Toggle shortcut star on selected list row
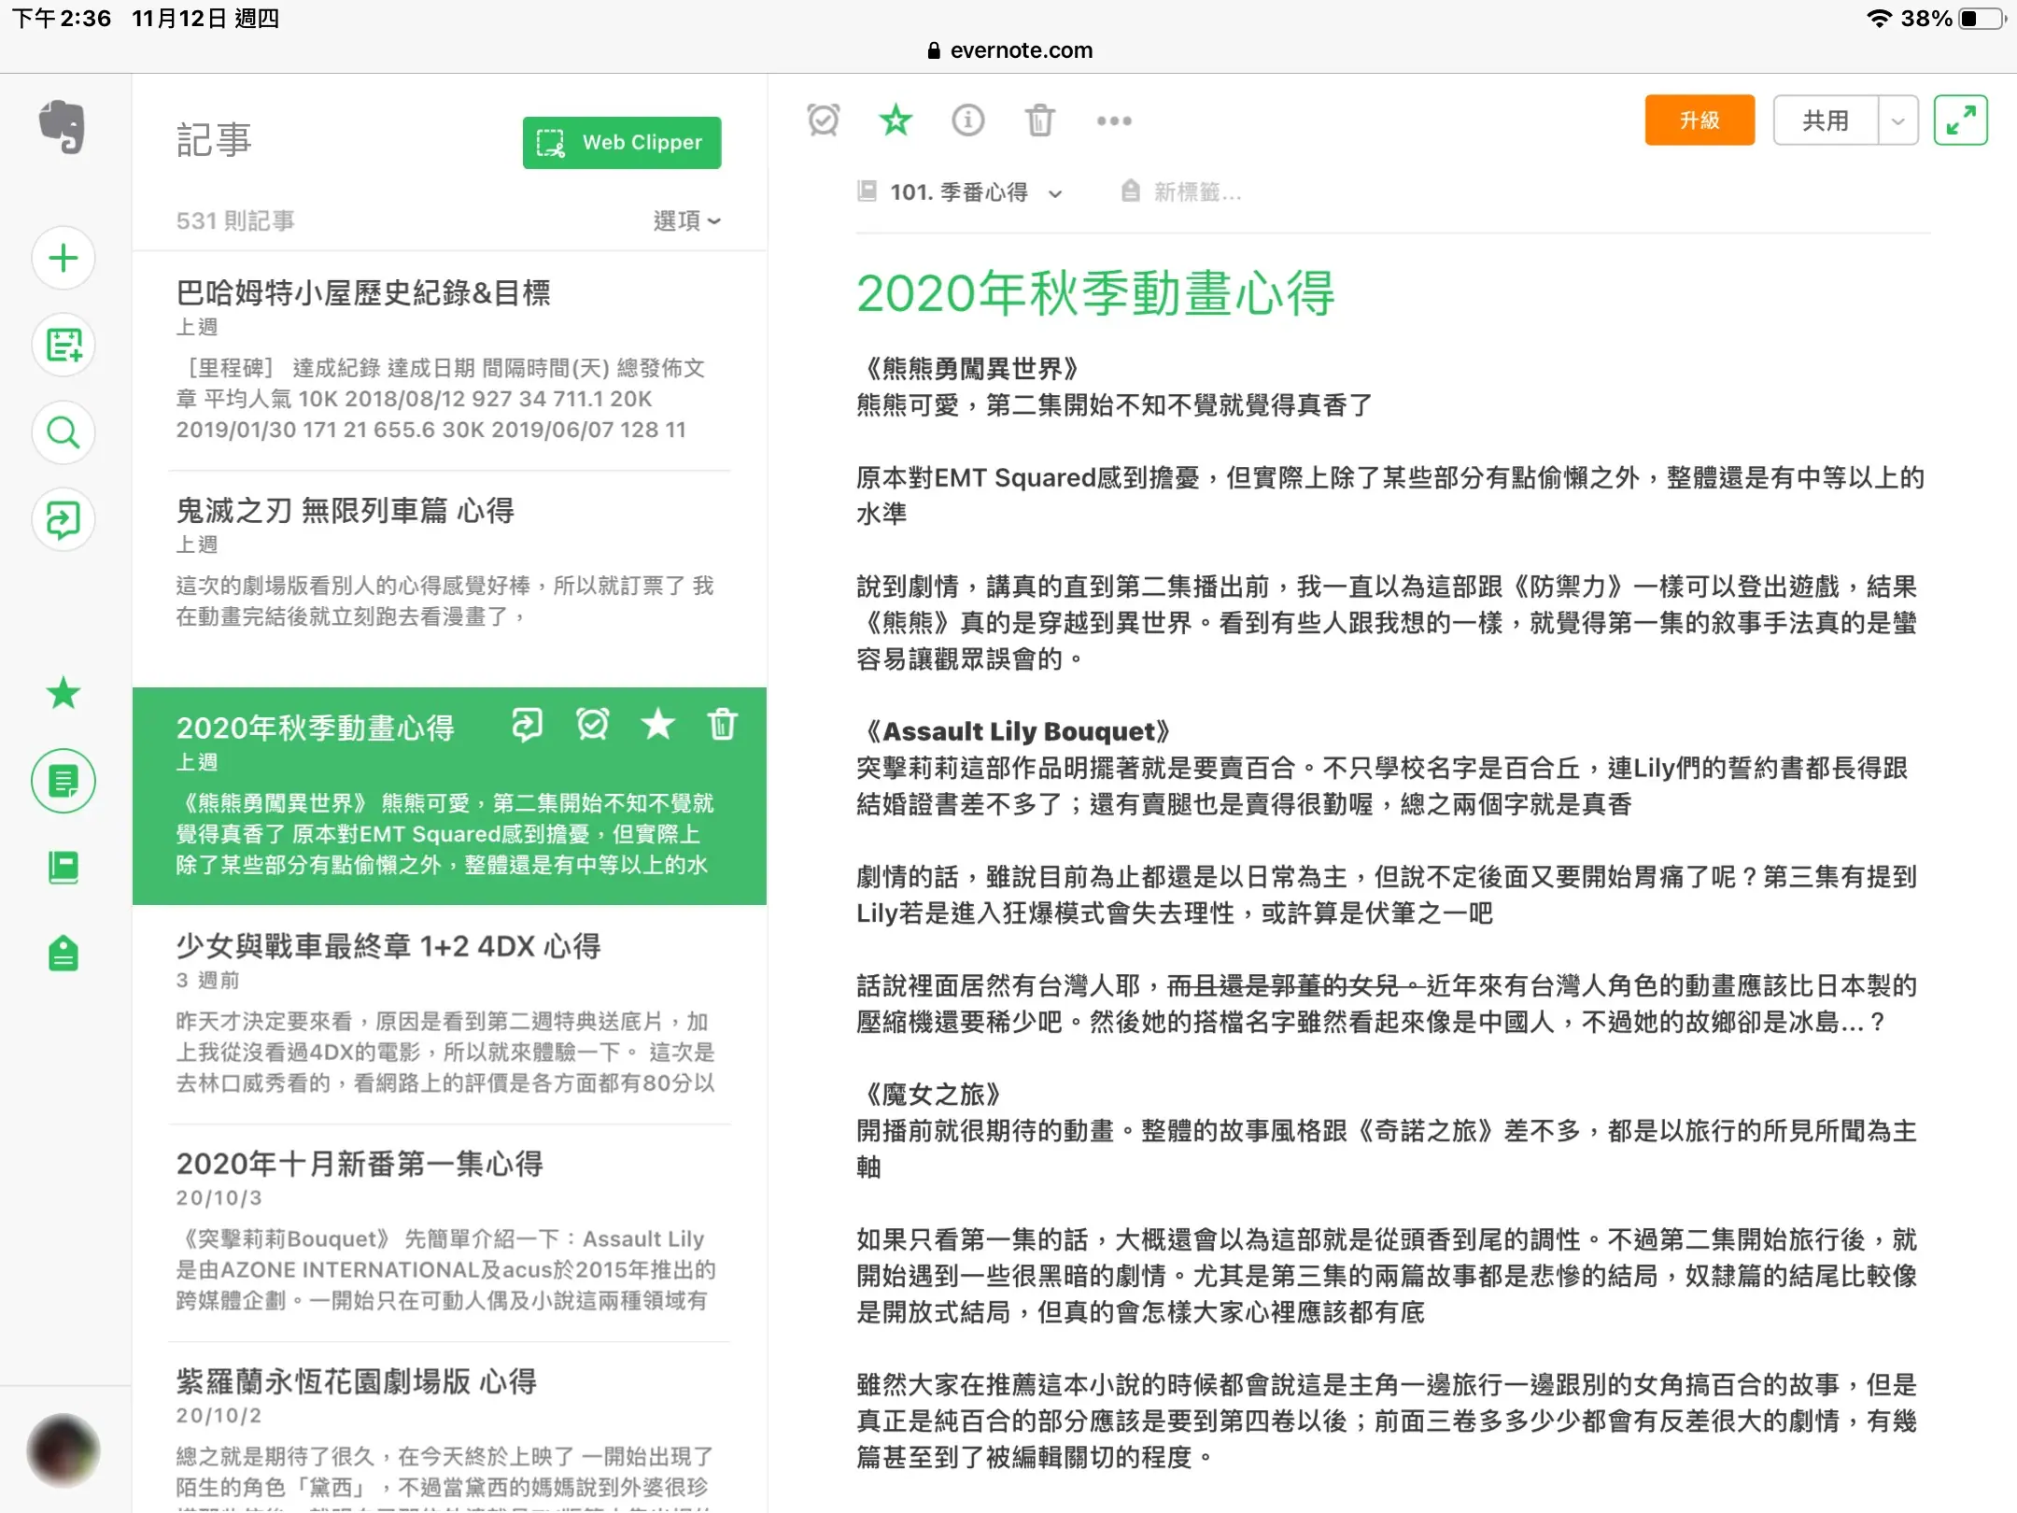This screenshot has height=1513, width=2017. tap(657, 724)
